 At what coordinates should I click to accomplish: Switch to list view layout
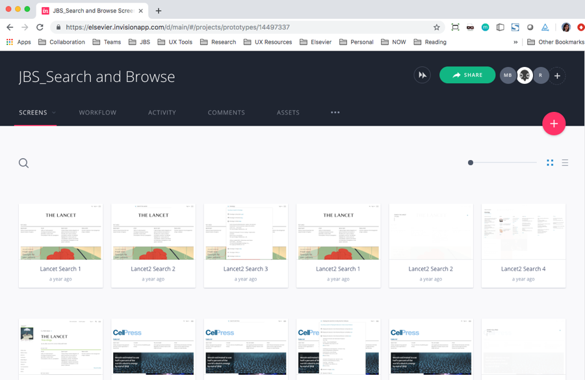[x=565, y=163]
